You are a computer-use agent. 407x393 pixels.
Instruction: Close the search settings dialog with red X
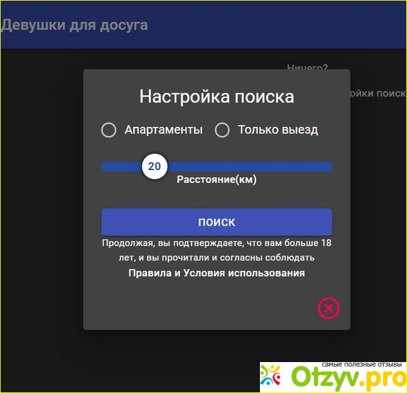[x=328, y=309]
